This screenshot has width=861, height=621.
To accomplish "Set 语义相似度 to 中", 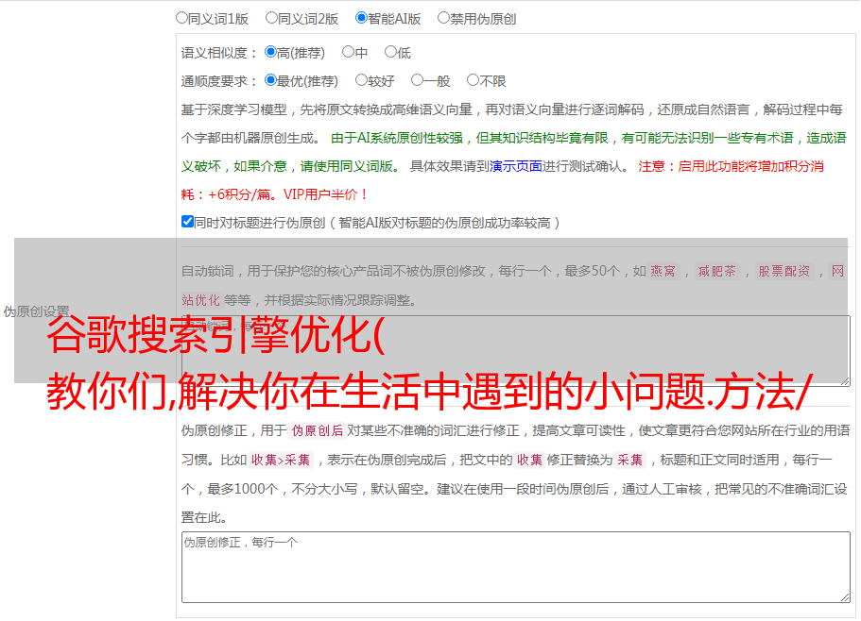I will [x=348, y=52].
